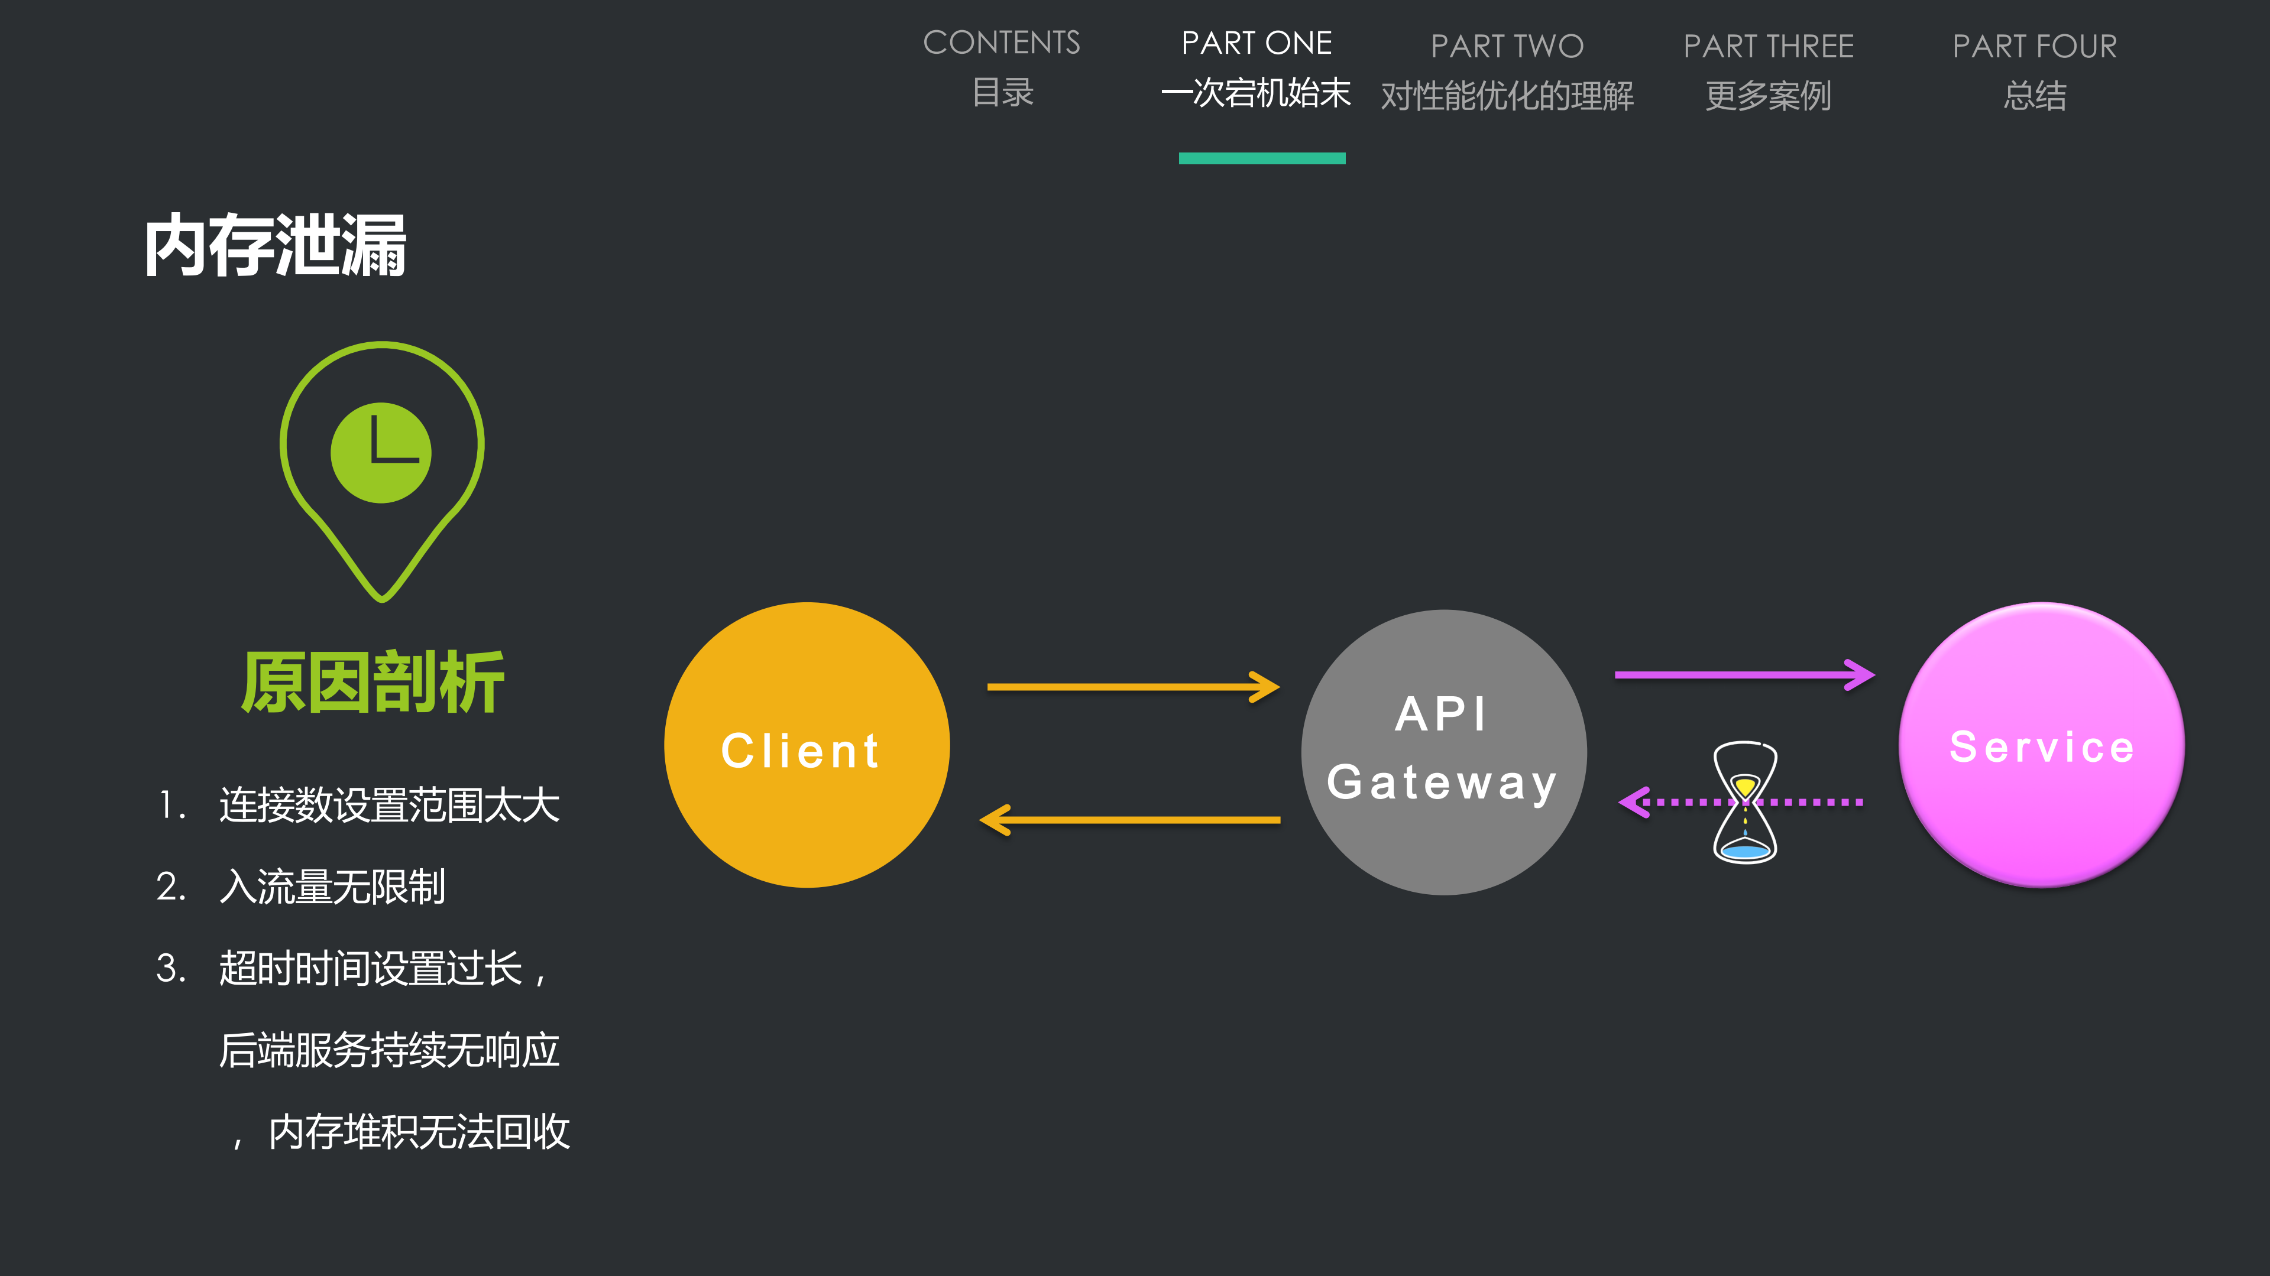Click the teal underline beneath PART ONE
2270x1276 pixels.
pyautogui.click(x=1262, y=158)
